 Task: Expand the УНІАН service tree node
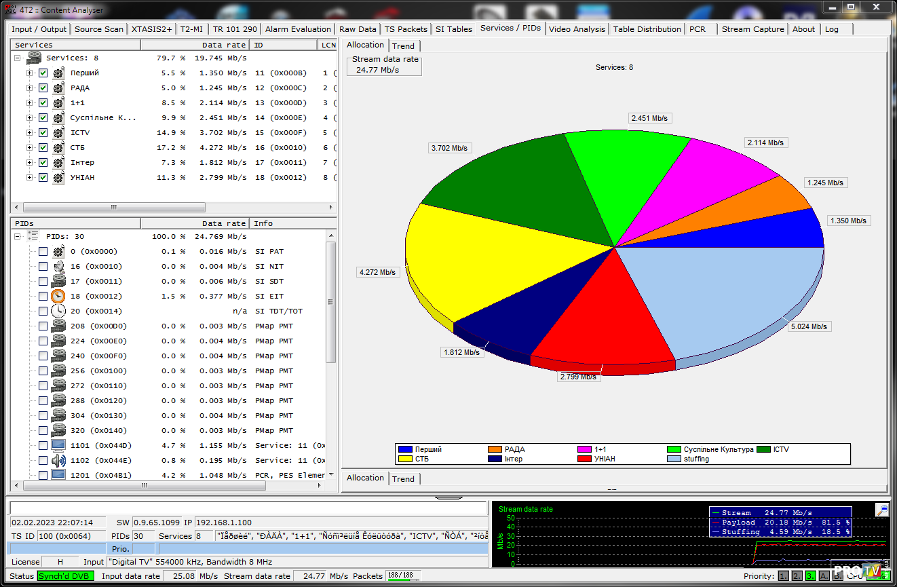(29, 178)
